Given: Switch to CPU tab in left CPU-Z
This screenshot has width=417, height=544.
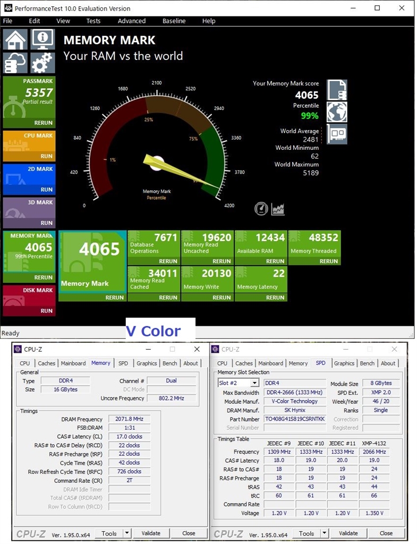Looking at the screenshot, I should [24, 363].
